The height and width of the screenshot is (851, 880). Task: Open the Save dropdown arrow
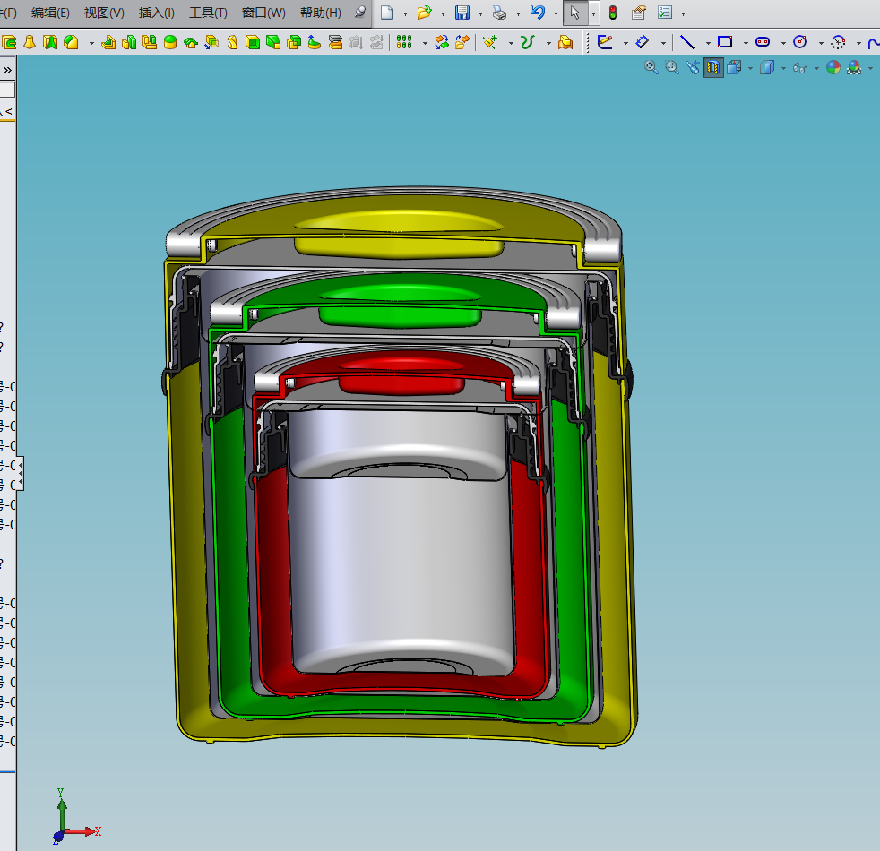[x=480, y=13]
